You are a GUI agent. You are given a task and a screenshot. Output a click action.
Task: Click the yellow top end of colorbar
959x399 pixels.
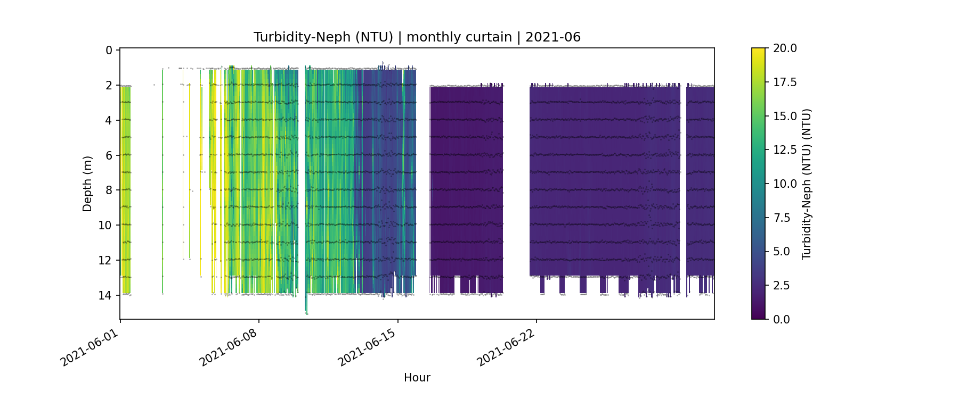758,52
